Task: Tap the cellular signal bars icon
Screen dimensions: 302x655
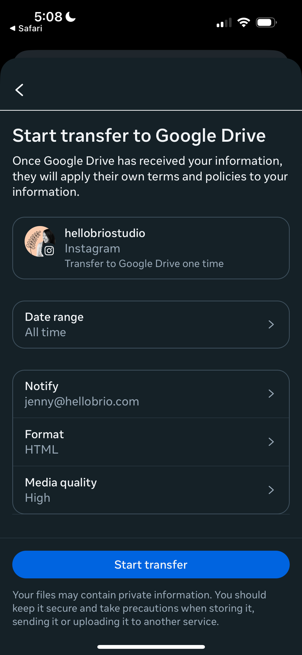Action: pos(224,23)
